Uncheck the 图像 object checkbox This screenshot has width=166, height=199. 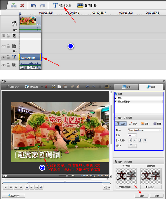116,98
